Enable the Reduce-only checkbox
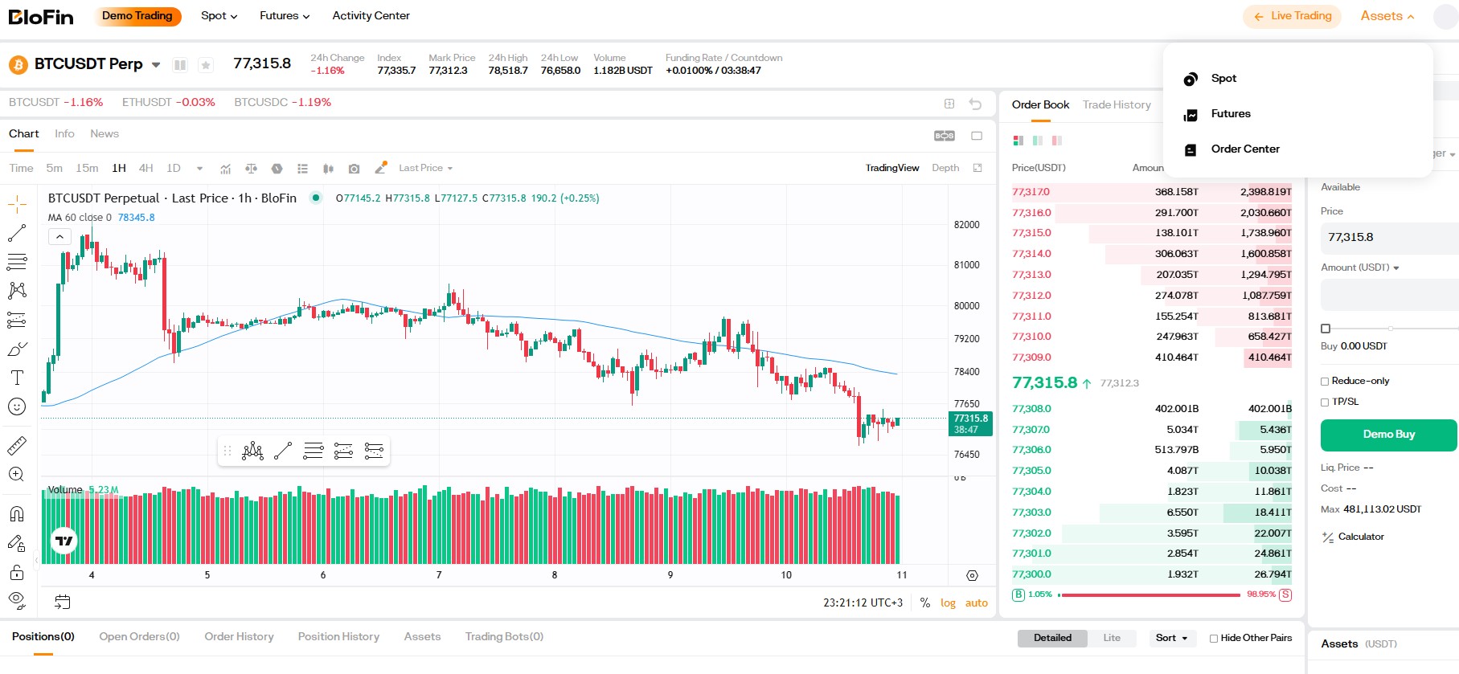The image size is (1459, 674). coord(1325,382)
